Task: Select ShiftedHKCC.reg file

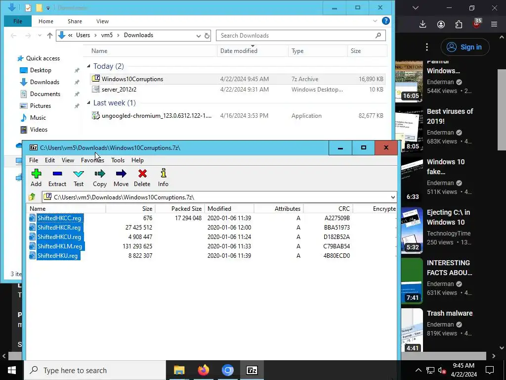Action: tap(59, 218)
